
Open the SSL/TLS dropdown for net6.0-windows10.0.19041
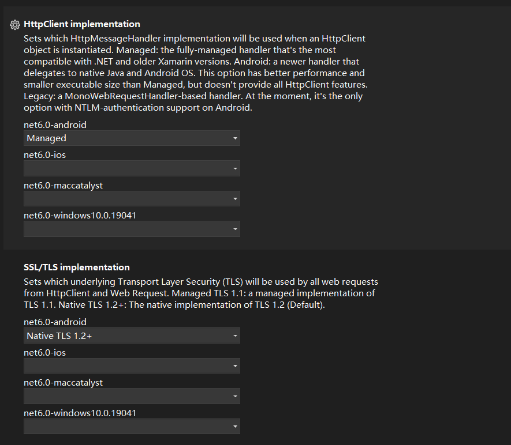point(132,426)
